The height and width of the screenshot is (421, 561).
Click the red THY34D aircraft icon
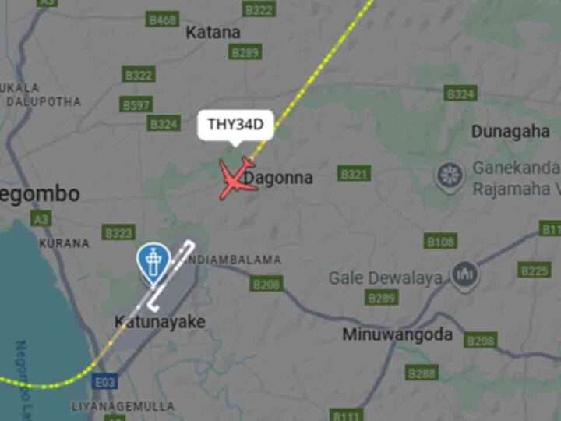(237, 178)
